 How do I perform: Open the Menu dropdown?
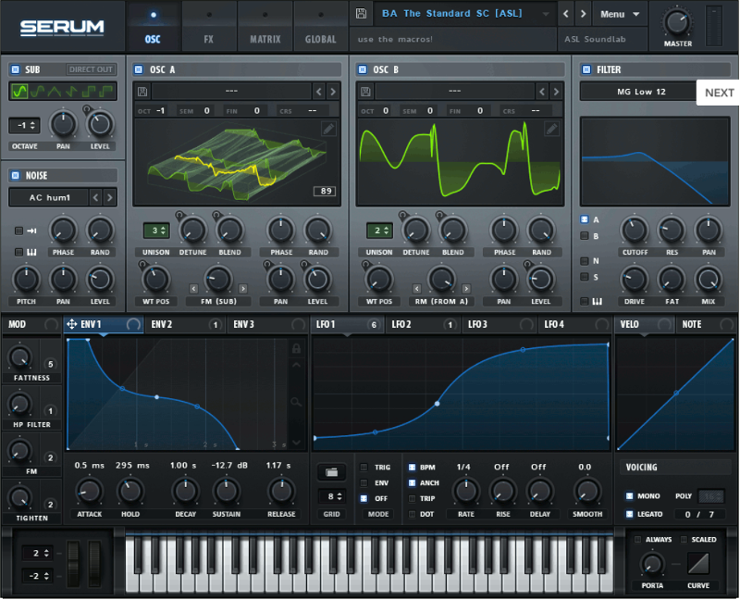click(619, 14)
